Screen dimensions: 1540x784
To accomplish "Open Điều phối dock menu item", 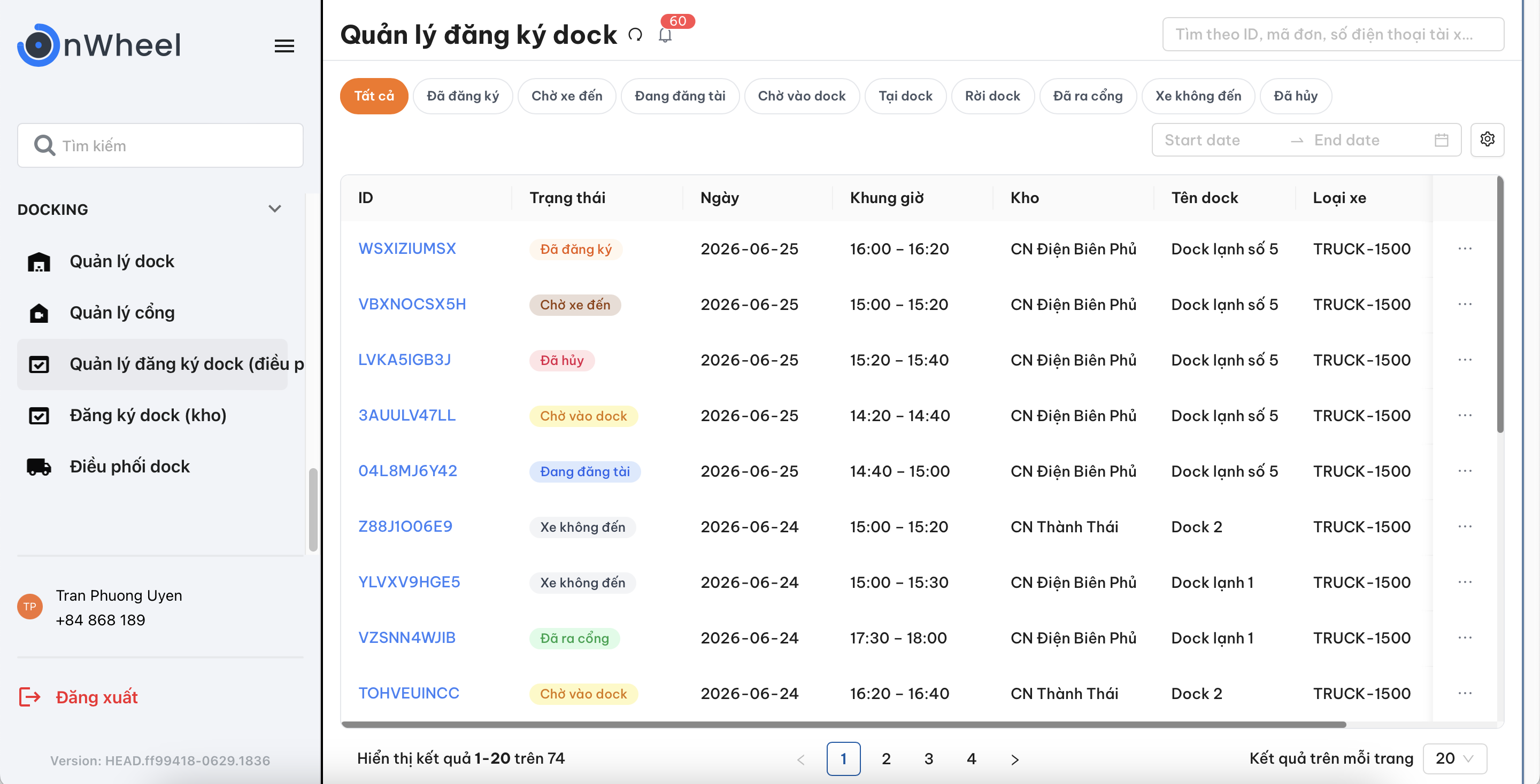I will click(152, 467).
